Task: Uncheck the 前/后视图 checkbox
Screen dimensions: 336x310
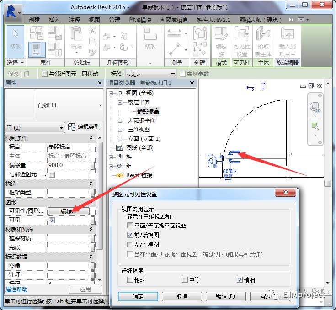Action: (130, 235)
